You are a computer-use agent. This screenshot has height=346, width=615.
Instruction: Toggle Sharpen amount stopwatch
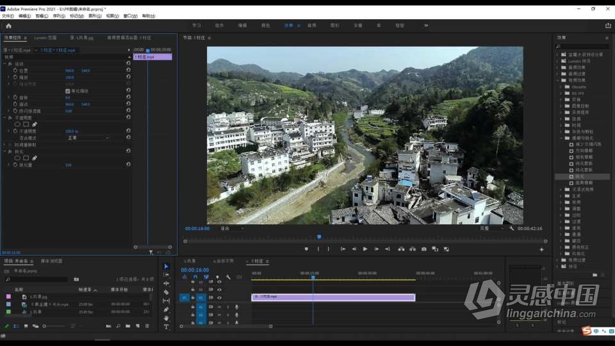(x=15, y=165)
